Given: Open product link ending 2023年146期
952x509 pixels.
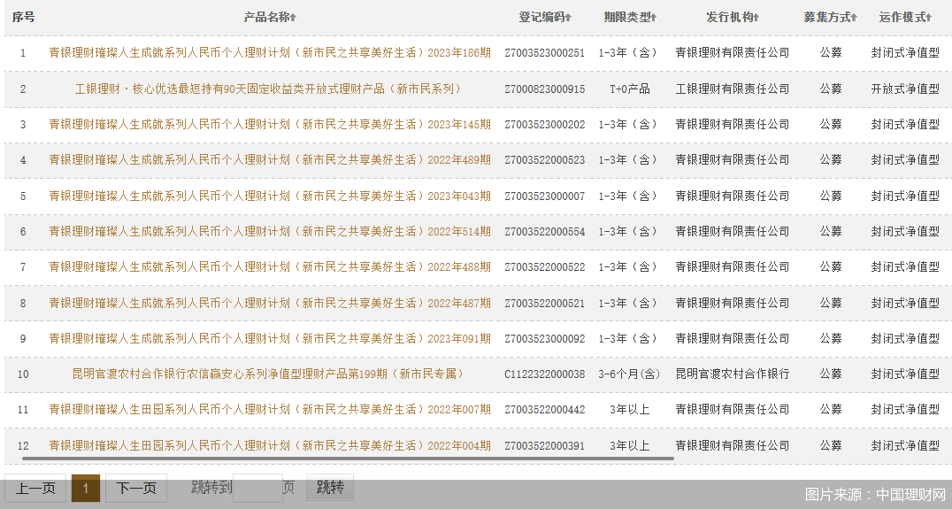Looking at the screenshot, I should [x=270, y=125].
